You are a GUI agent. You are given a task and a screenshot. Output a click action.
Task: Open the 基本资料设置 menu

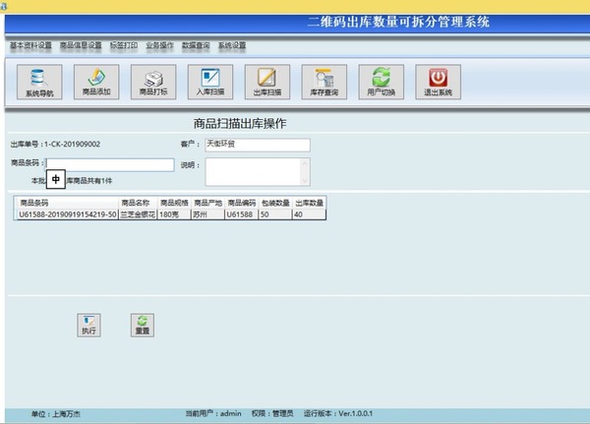click(30, 45)
